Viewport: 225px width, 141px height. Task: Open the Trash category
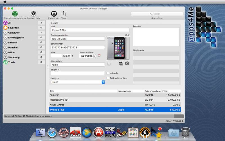pyautogui.click(x=24, y=62)
